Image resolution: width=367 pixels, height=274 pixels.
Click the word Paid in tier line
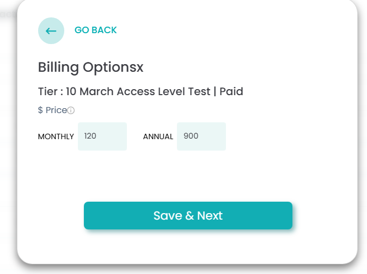click(x=231, y=91)
